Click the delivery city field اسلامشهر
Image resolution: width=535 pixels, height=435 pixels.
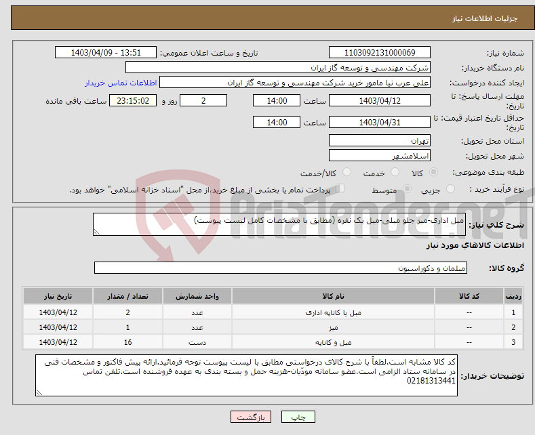(380, 155)
